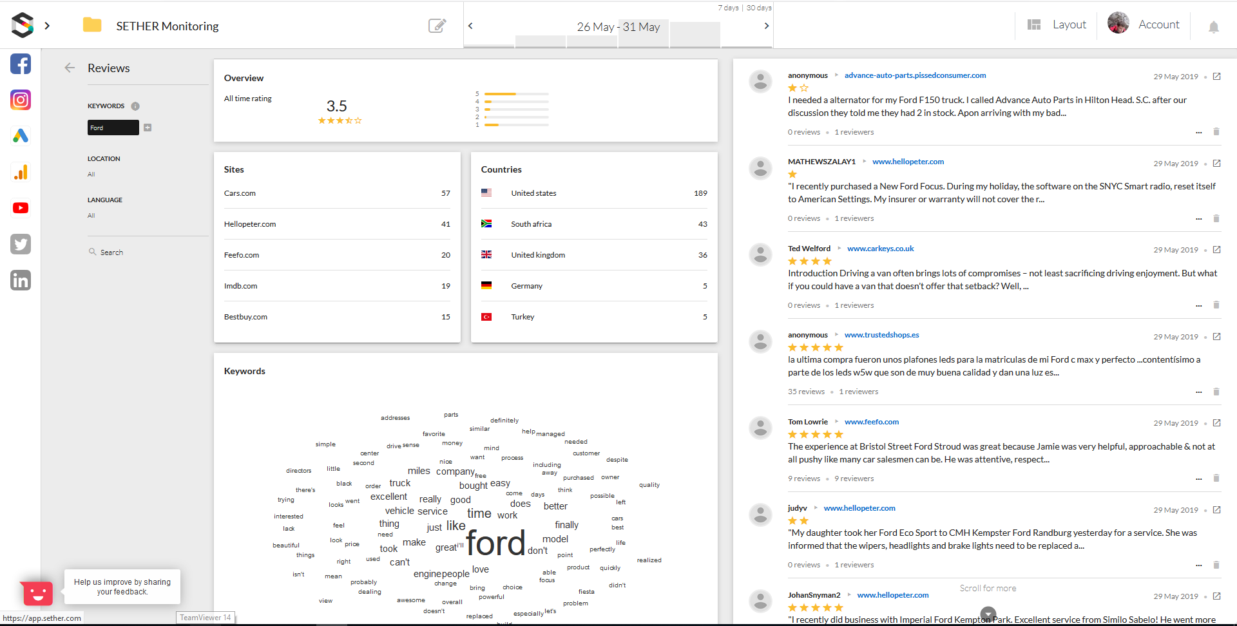The width and height of the screenshot is (1237, 626).
Task: Open more options for first anonymous review
Action: coord(1199,133)
